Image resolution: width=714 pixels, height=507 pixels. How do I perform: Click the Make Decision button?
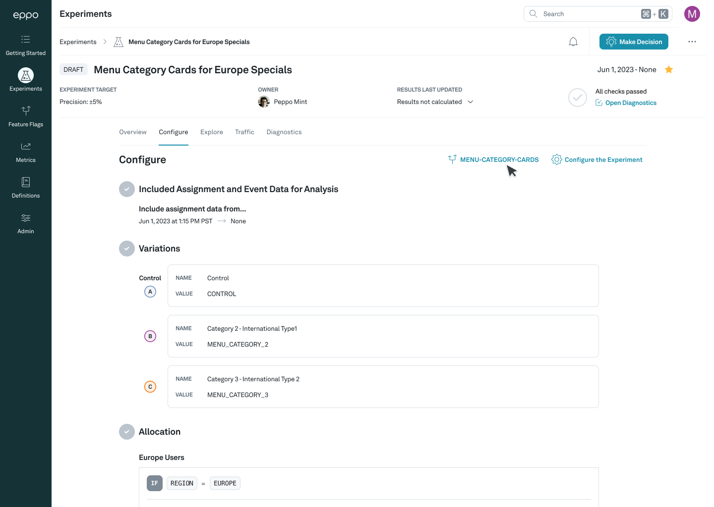(634, 42)
